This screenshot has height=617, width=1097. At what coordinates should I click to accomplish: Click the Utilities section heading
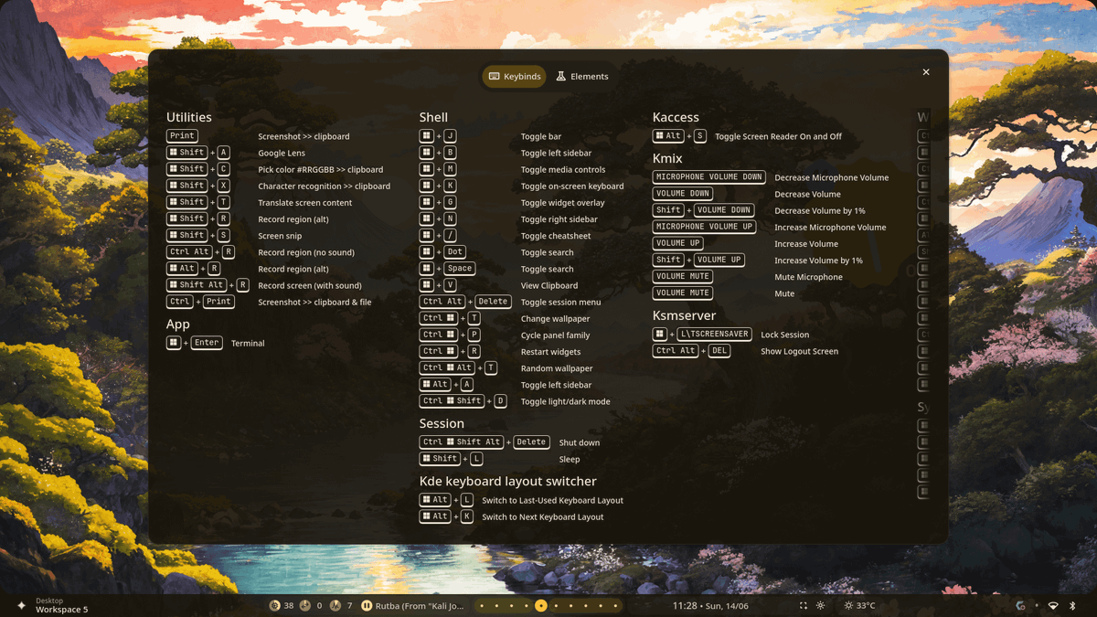pyautogui.click(x=189, y=117)
